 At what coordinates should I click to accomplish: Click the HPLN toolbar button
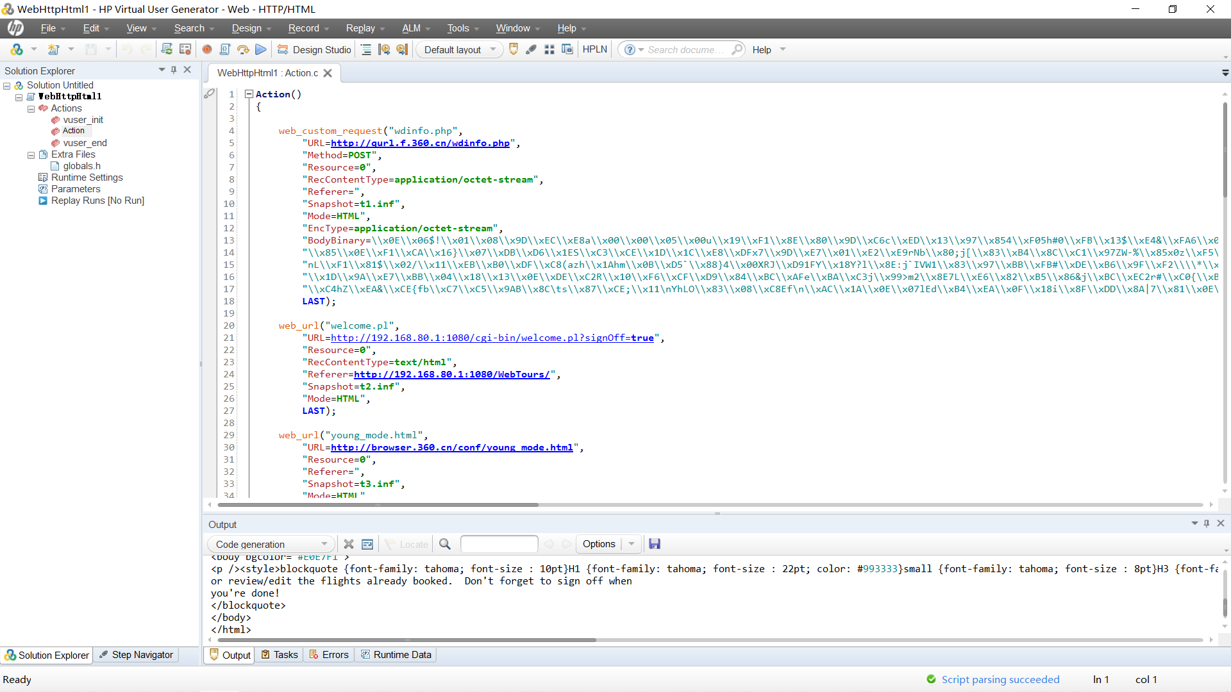coord(594,49)
